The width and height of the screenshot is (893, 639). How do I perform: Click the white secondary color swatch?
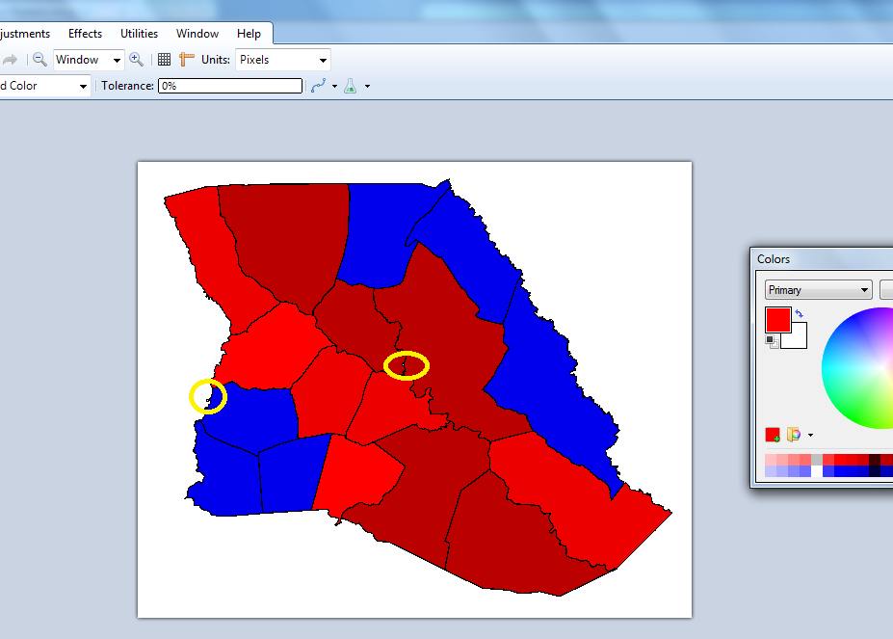798,338
